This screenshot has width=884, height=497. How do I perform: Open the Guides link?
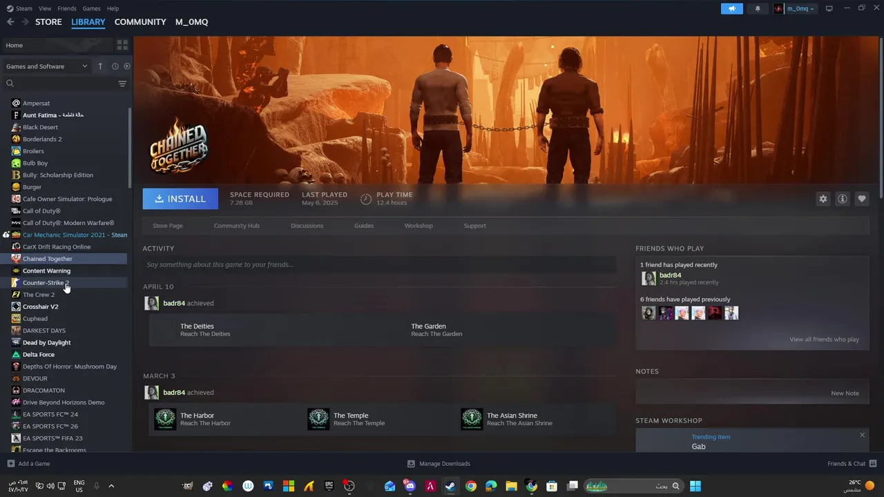point(364,226)
